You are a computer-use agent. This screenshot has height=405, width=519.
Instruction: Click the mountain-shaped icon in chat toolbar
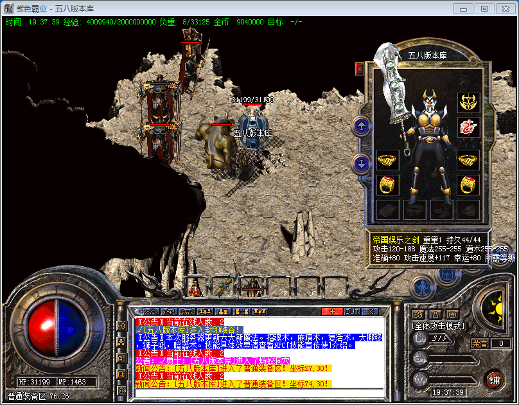151,312
